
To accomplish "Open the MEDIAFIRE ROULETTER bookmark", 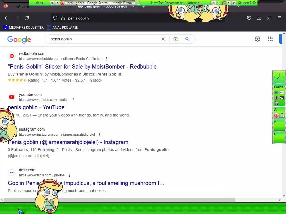I will point(23,28).
